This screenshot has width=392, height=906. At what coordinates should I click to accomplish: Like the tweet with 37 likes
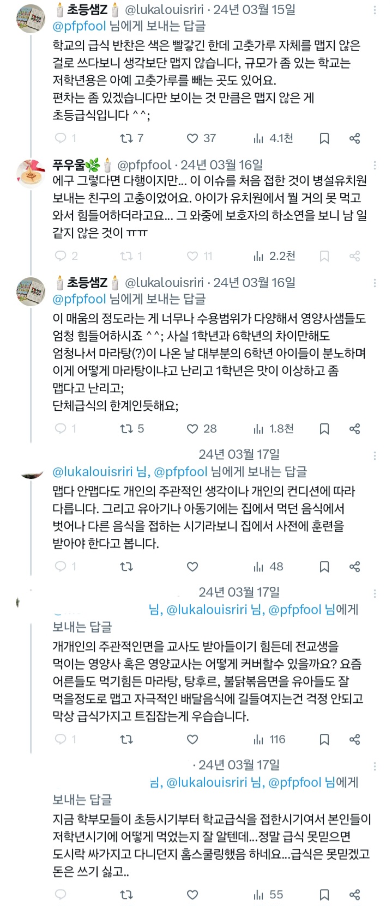pos(192,138)
